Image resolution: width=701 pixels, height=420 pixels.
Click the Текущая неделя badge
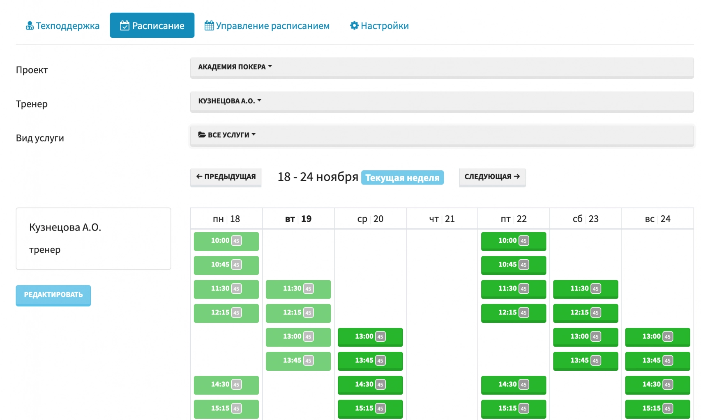tap(402, 178)
